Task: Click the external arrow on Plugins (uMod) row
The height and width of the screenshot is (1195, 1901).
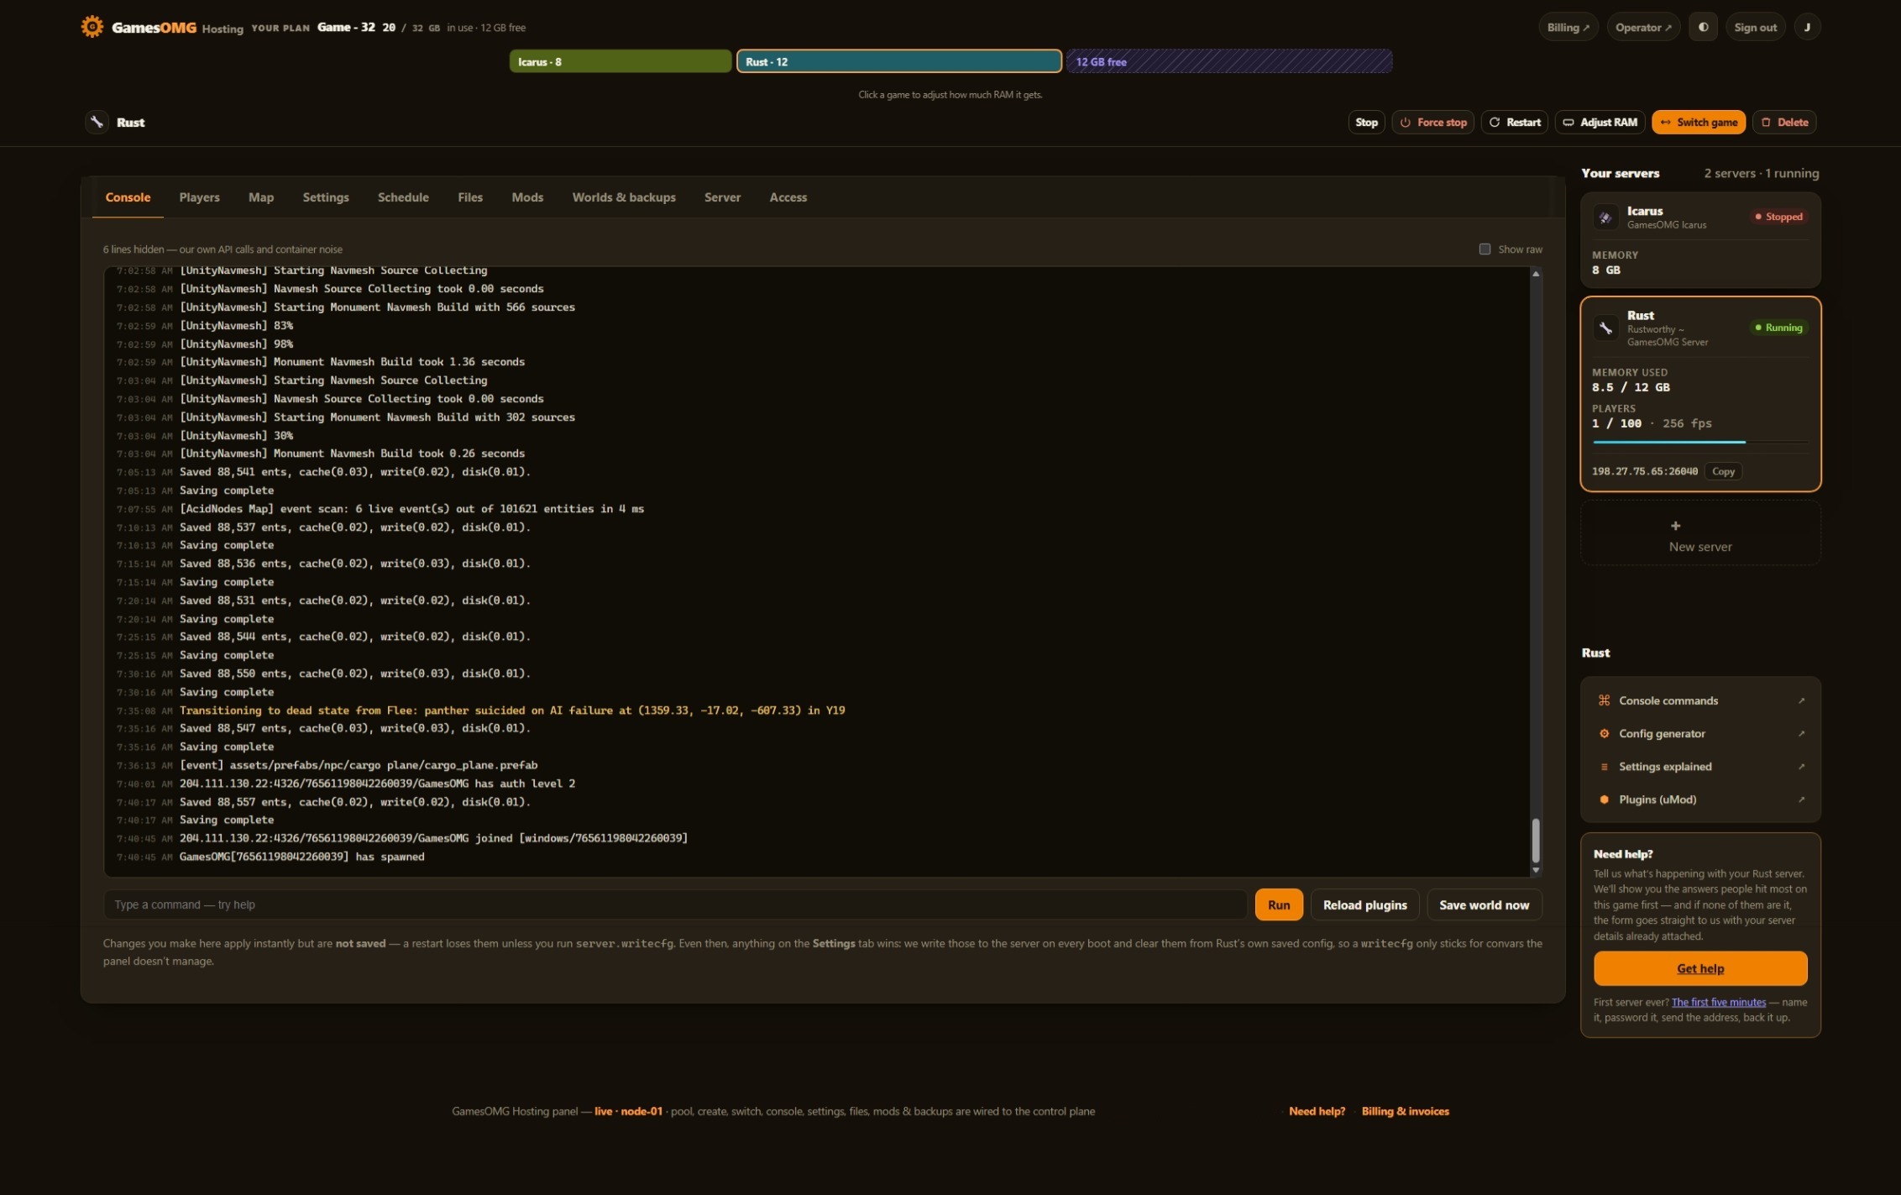Action: click(1801, 799)
